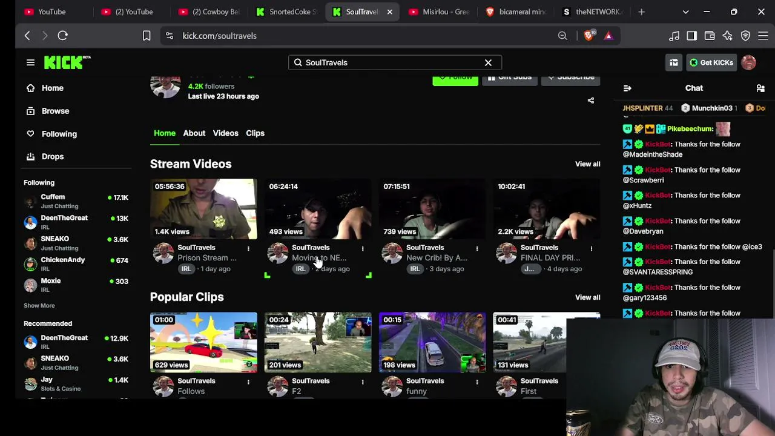Open the chat viewers list icon

[760, 88]
